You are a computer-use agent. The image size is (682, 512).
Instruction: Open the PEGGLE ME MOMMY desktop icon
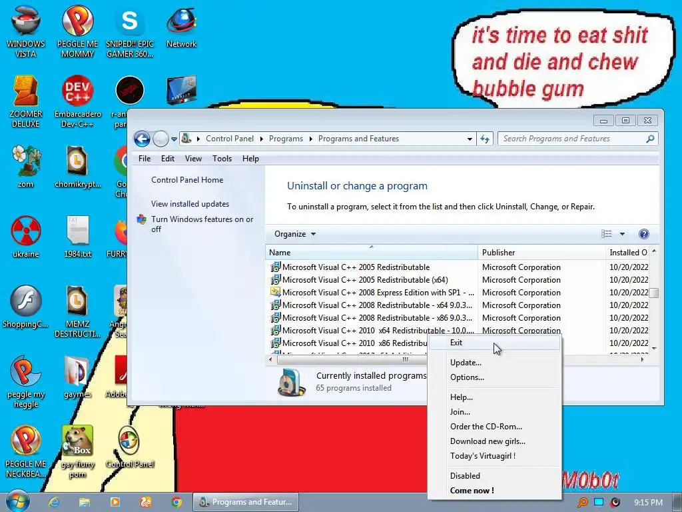[x=77, y=31]
